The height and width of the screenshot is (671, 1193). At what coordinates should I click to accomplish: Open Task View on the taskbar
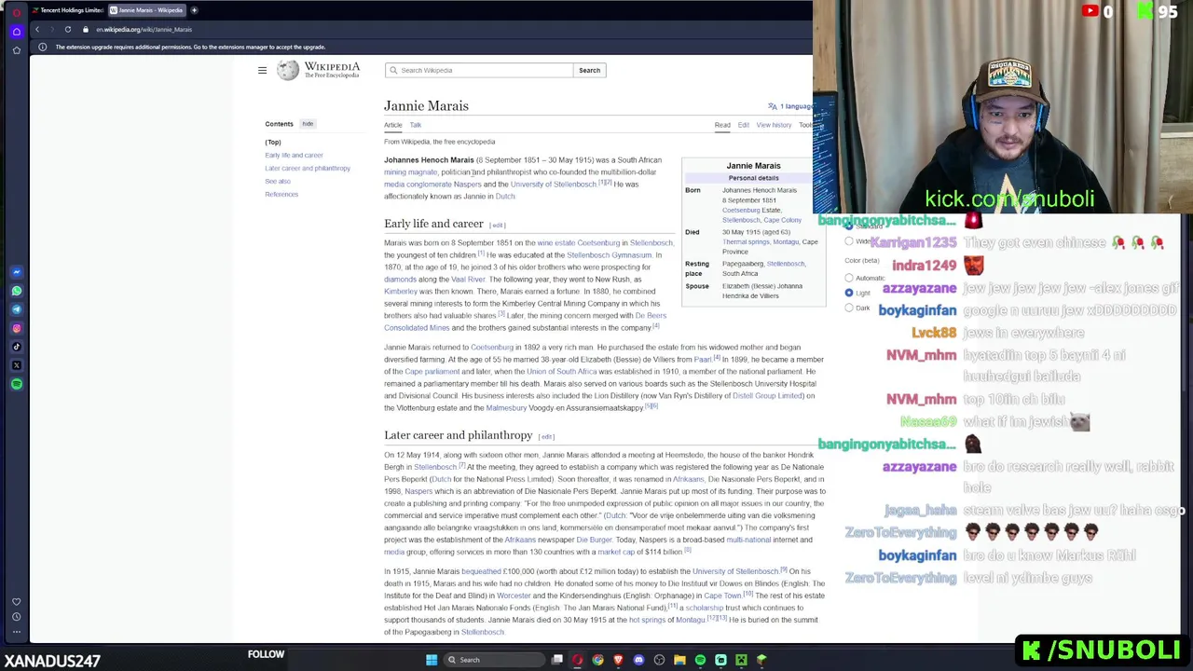557,660
